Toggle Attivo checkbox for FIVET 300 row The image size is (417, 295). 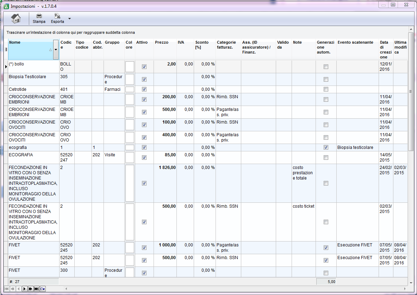click(x=144, y=273)
